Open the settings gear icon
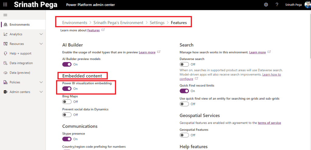 tap(266, 5)
